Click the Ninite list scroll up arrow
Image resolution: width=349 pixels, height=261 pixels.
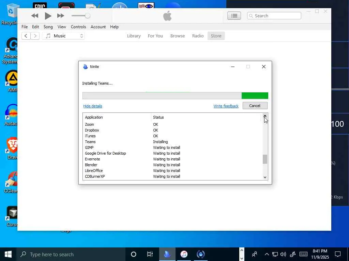coord(265,116)
